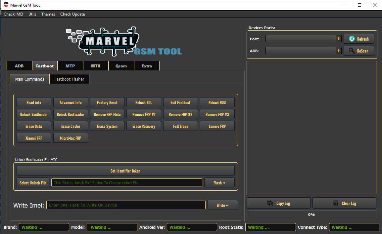Click the Flash button next to unlock file field
The image size is (382, 234).
(x=219, y=182)
